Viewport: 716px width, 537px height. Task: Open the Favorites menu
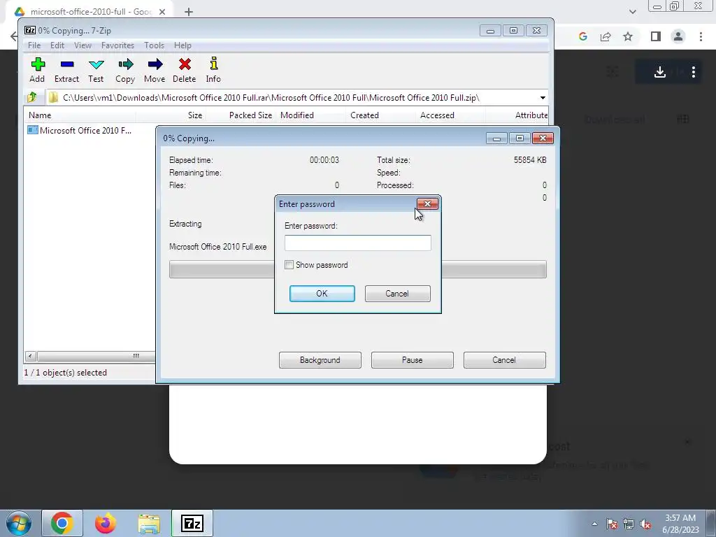tap(117, 45)
